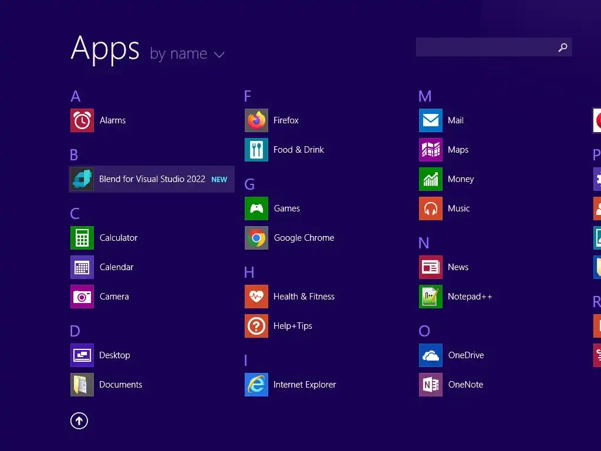The image size is (601, 451).
Task: Open the Games app icon
Action: click(x=256, y=208)
